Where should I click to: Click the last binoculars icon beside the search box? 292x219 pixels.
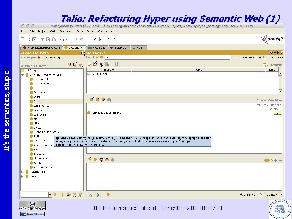coord(80,195)
